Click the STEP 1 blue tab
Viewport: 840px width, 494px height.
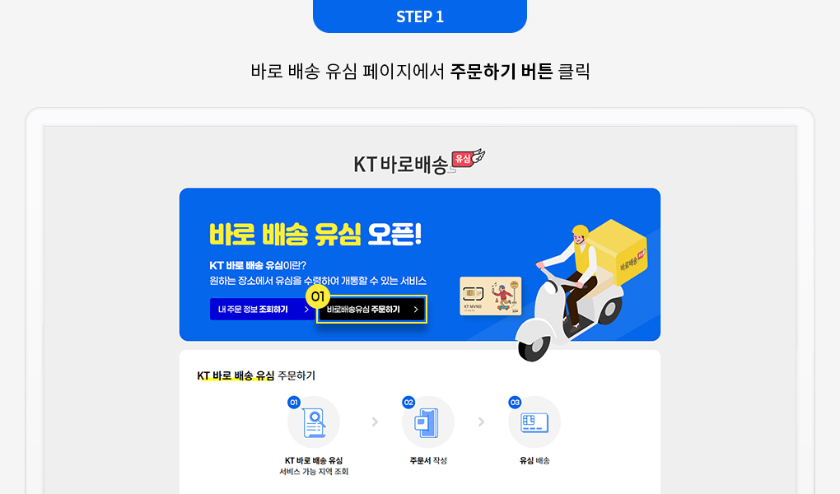point(420,16)
